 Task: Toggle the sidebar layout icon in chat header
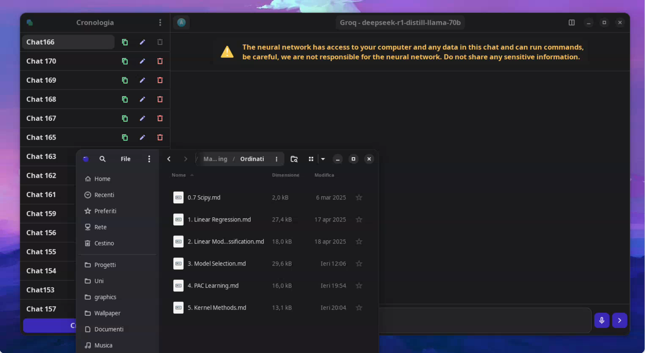pyautogui.click(x=572, y=23)
